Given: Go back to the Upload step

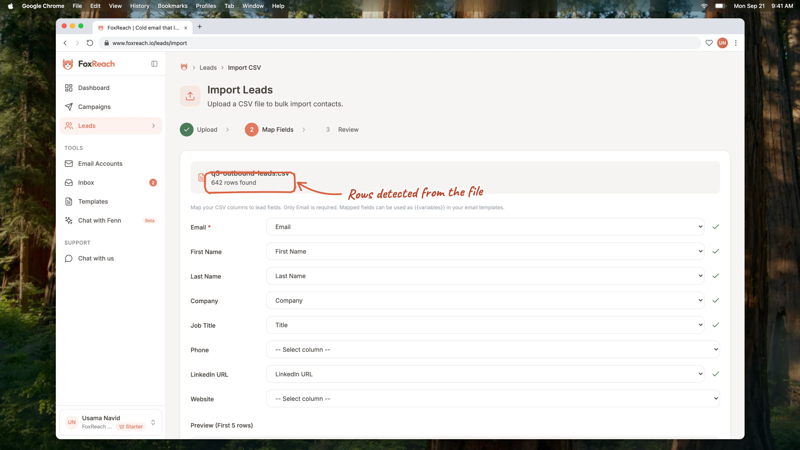Looking at the screenshot, I should [x=199, y=129].
